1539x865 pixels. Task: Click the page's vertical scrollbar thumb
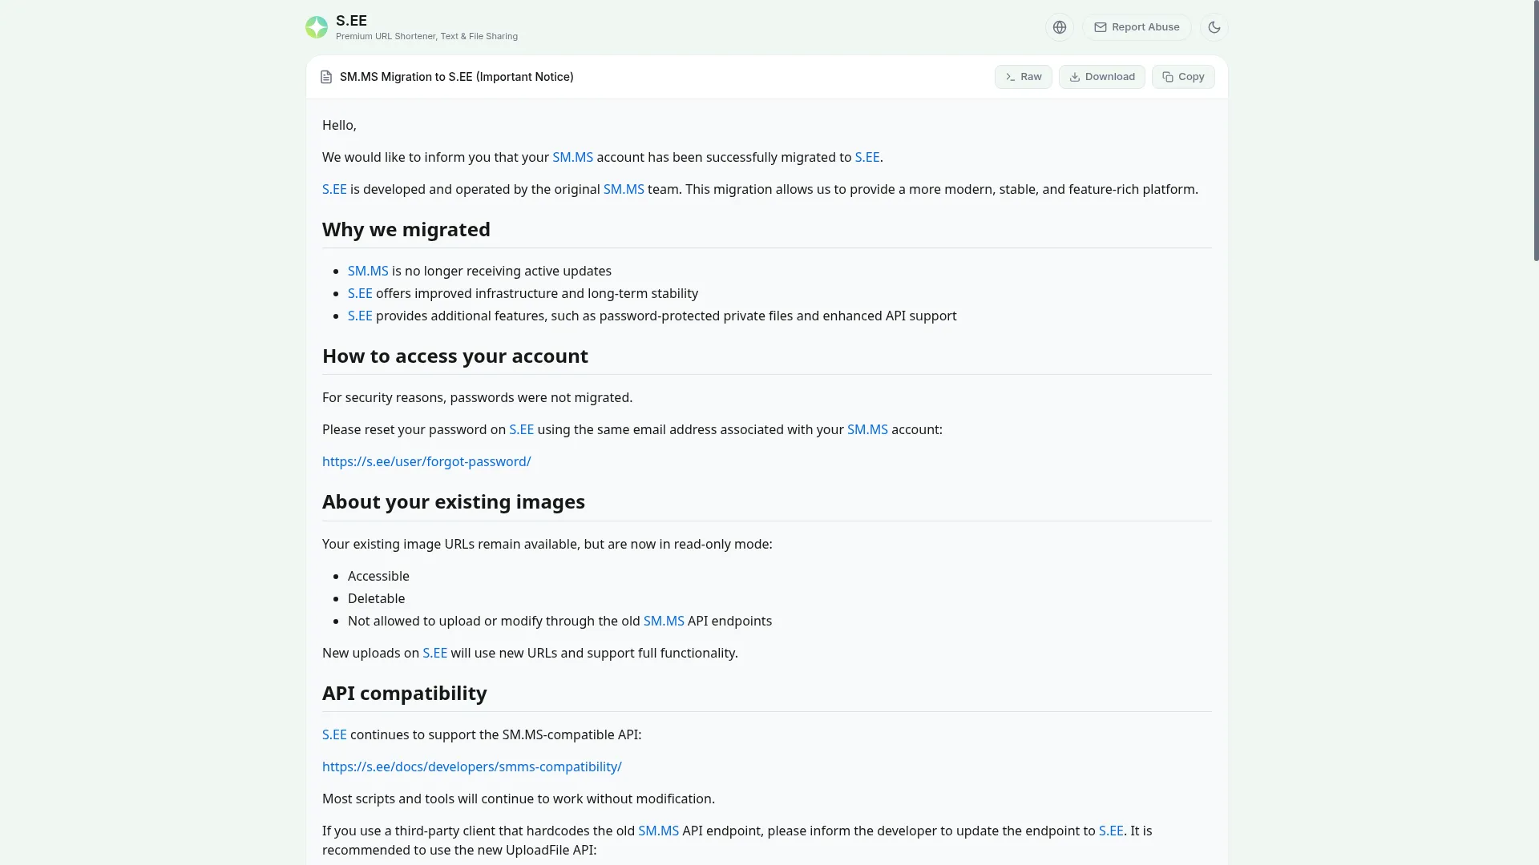pyautogui.click(x=1536, y=131)
